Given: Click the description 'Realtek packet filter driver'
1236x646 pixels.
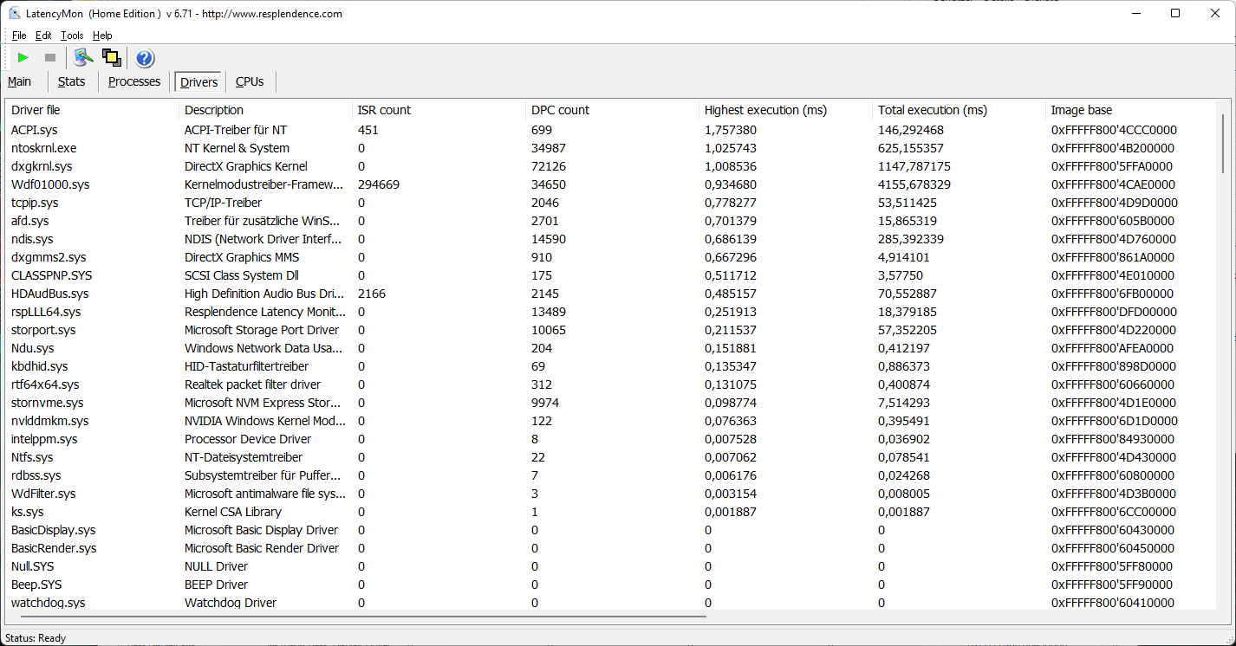Looking at the screenshot, I should [253, 384].
